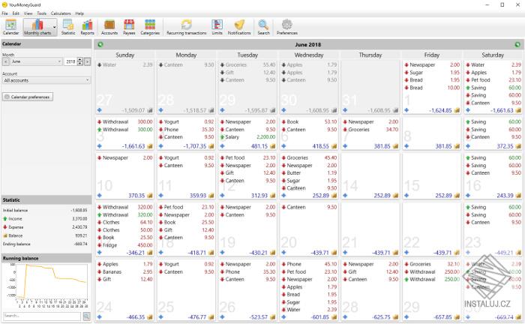Click Income value in Statistic panel

click(79, 218)
